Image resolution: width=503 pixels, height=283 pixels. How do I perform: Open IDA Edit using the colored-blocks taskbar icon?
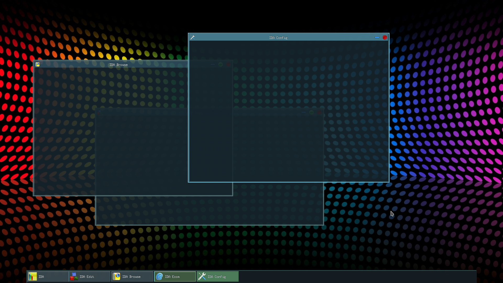coord(74,276)
